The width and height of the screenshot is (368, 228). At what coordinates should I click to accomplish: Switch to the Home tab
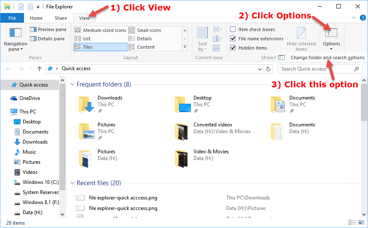[36, 18]
